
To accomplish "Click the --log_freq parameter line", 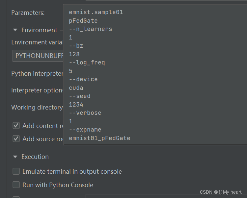I will point(87,62).
